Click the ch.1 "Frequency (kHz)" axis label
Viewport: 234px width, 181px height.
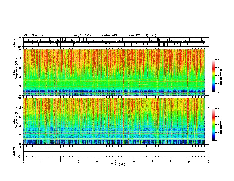16,69
